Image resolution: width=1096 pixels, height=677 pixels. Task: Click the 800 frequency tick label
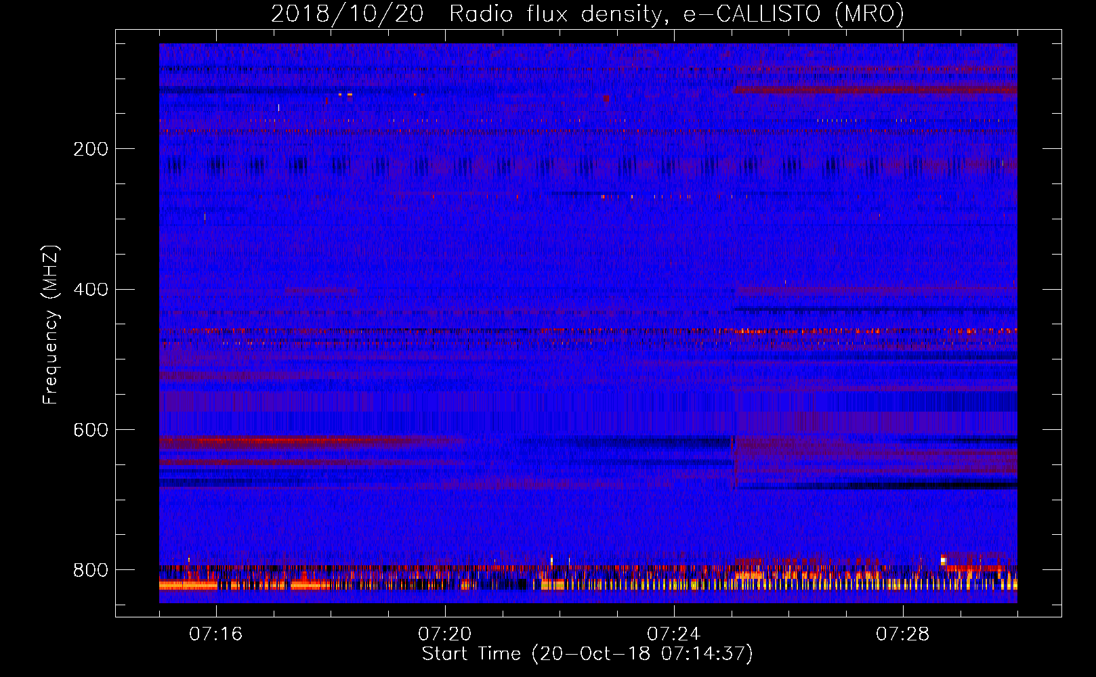tap(91, 570)
